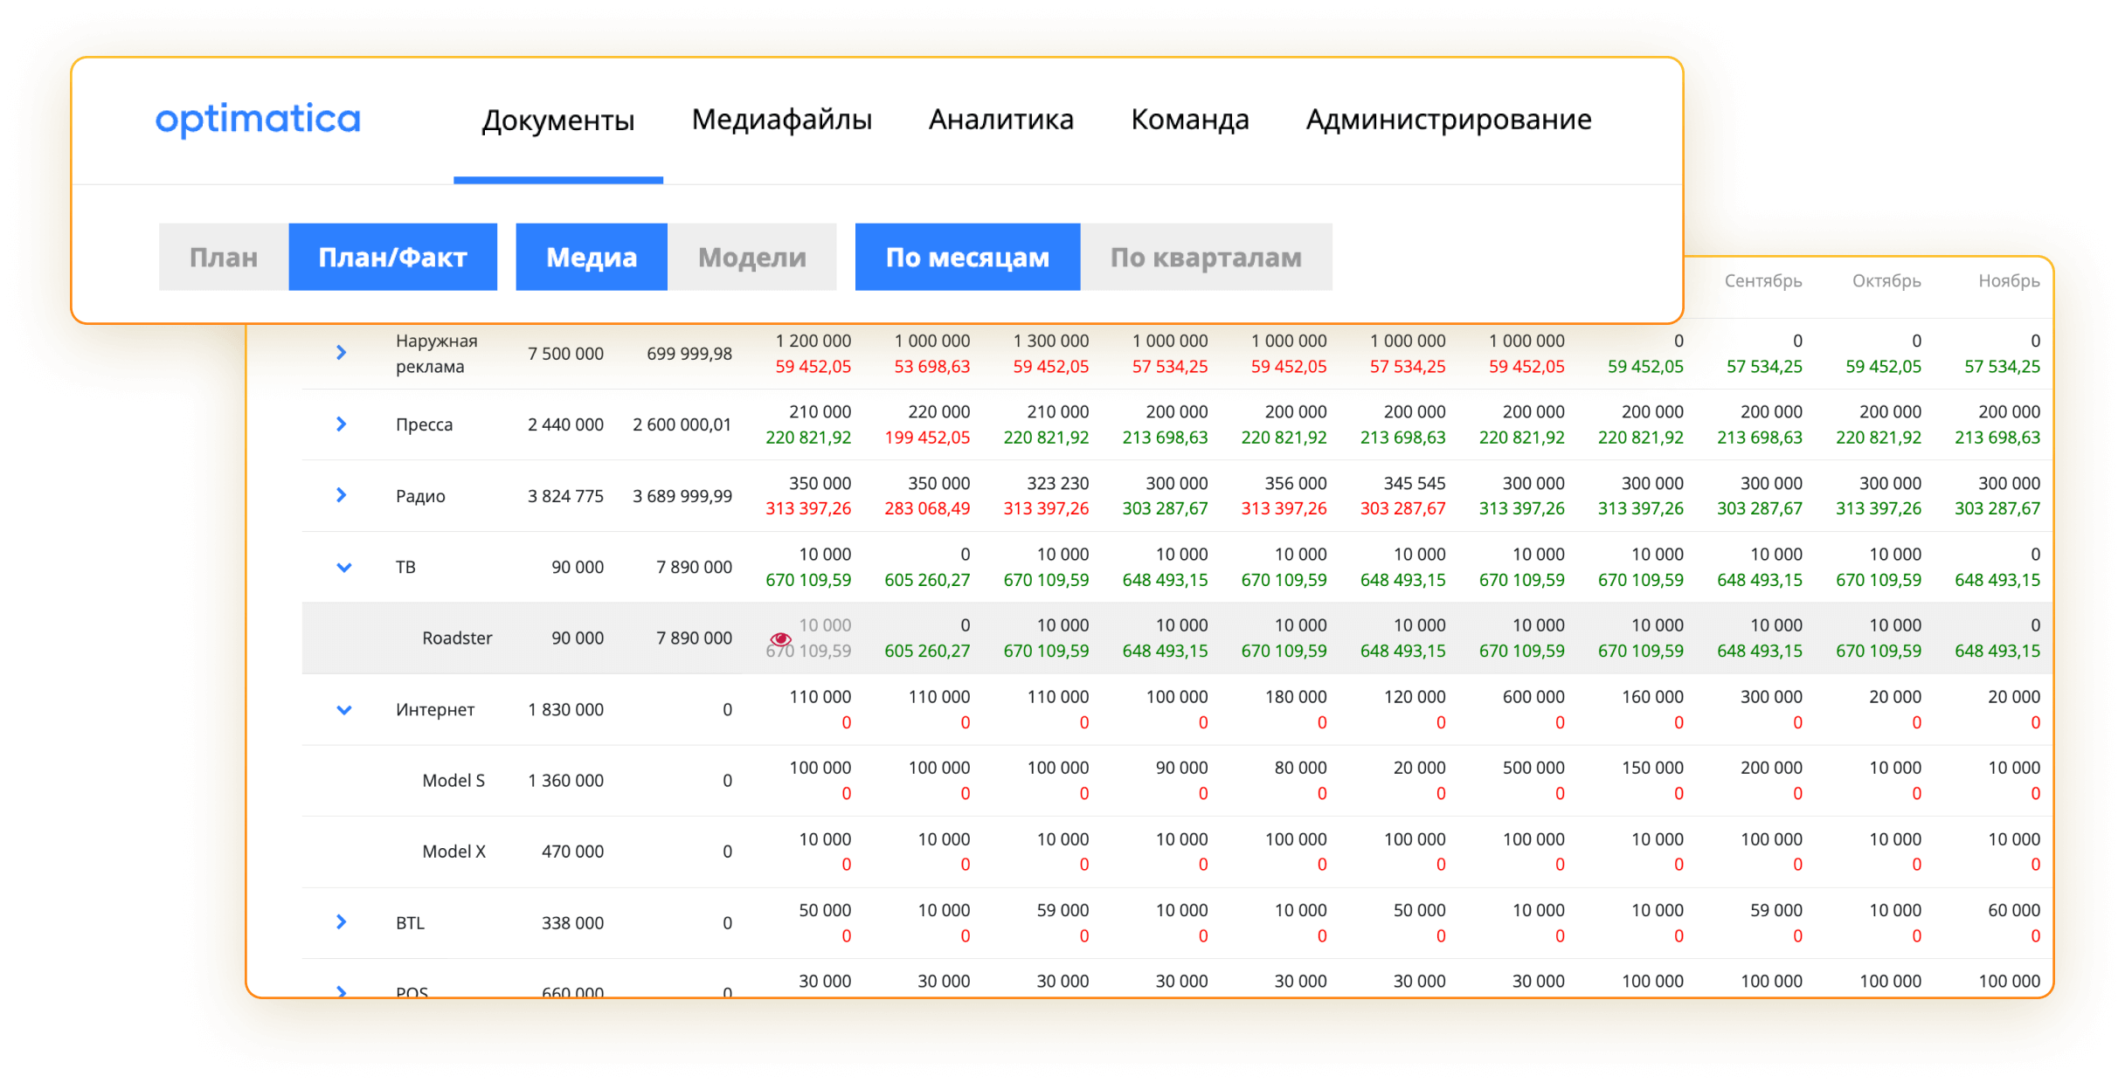Expand the Пресса row chevron
This screenshot has height=1083, width=2125.
click(342, 424)
